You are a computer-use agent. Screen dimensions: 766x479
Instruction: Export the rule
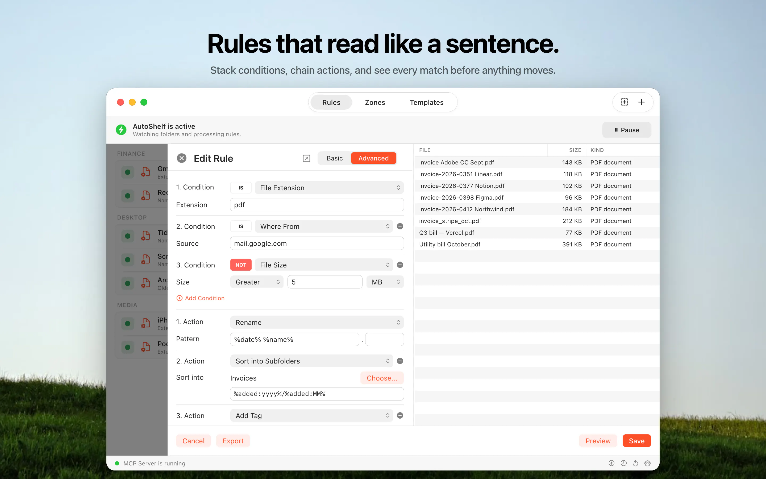coord(233,441)
